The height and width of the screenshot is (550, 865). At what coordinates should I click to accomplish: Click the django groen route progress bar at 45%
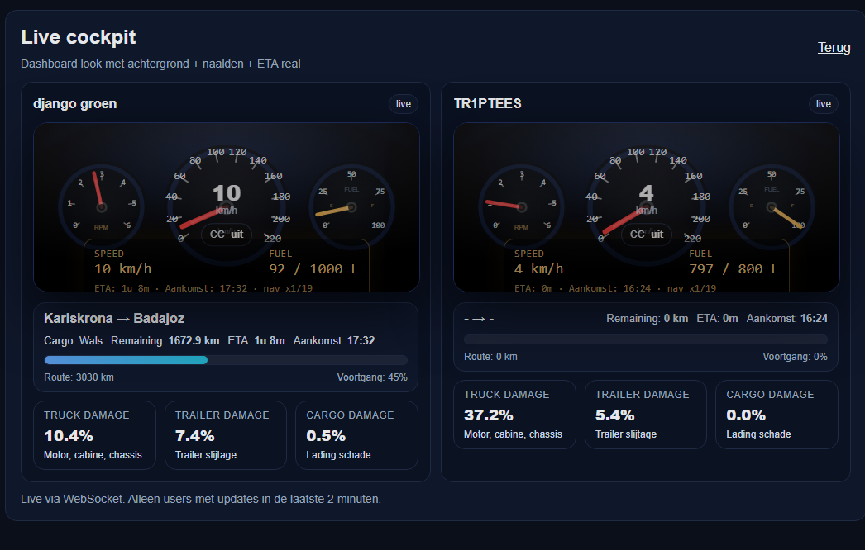pos(226,360)
